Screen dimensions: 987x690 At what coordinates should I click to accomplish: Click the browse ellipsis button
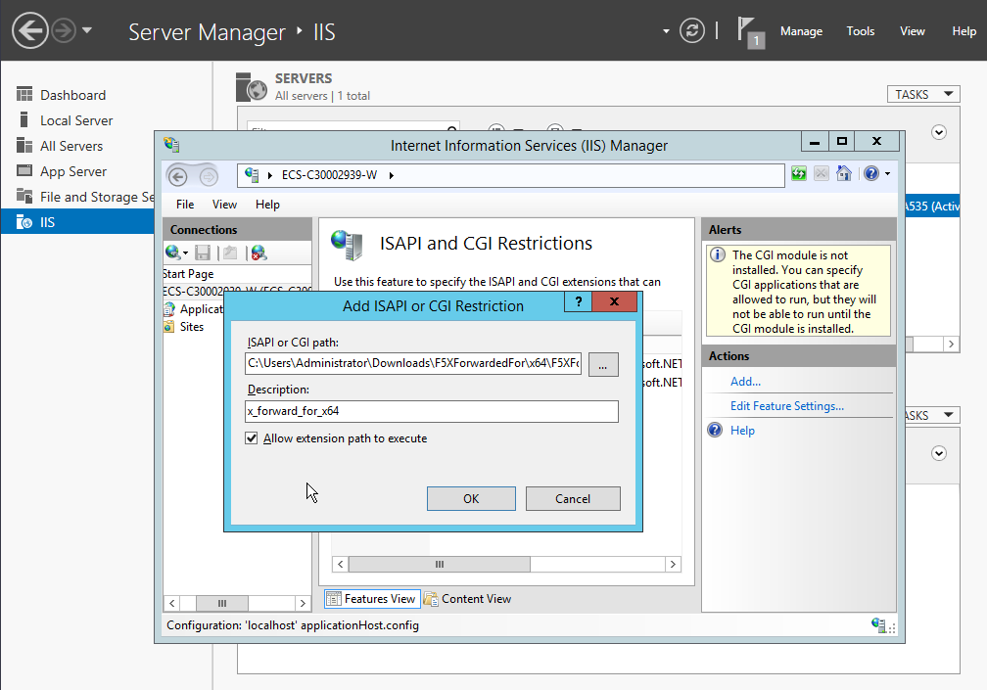pyautogui.click(x=603, y=364)
